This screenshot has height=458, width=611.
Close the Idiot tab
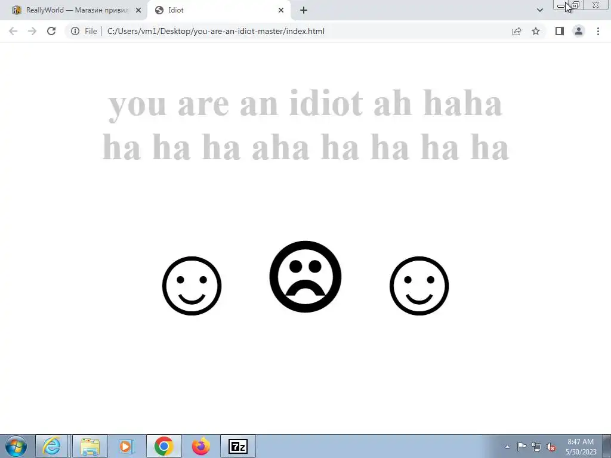coord(281,10)
